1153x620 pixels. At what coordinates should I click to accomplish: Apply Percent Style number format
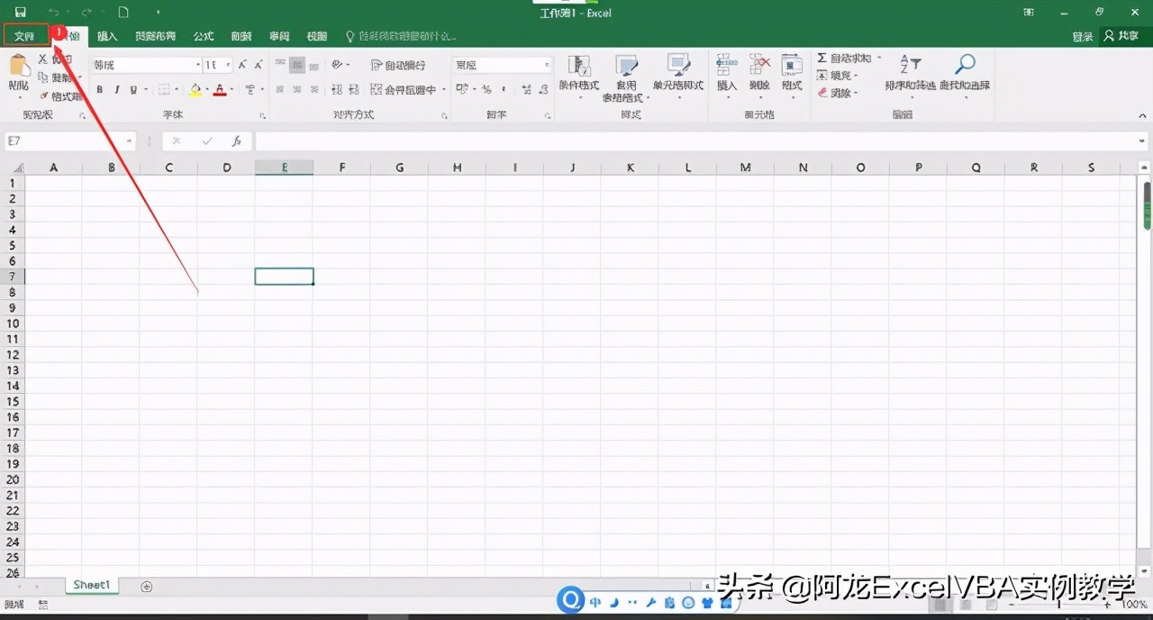486,89
